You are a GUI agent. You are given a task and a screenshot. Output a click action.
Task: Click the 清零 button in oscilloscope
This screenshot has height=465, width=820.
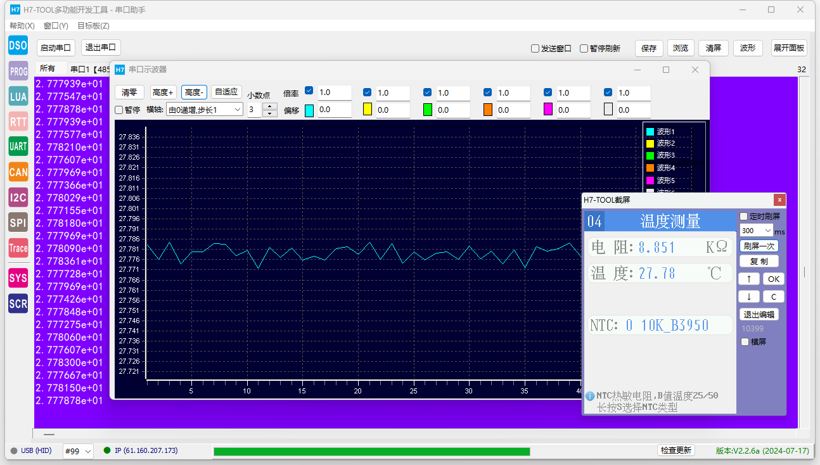click(129, 92)
